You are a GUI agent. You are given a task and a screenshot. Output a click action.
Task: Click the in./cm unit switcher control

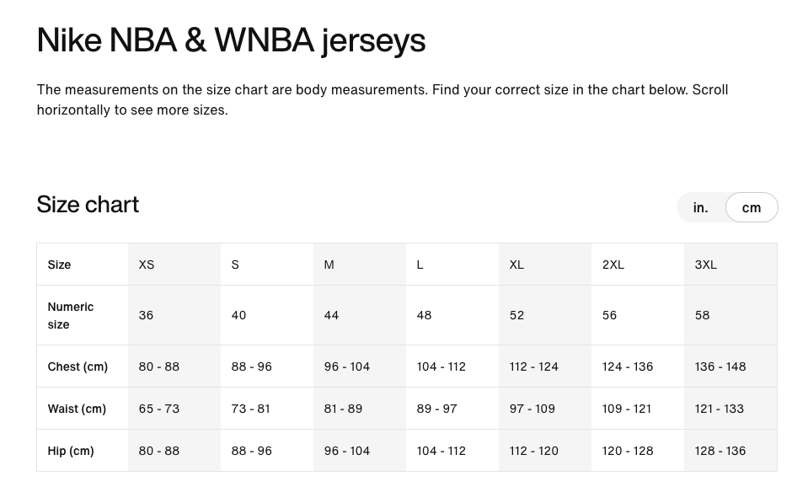pos(727,207)
